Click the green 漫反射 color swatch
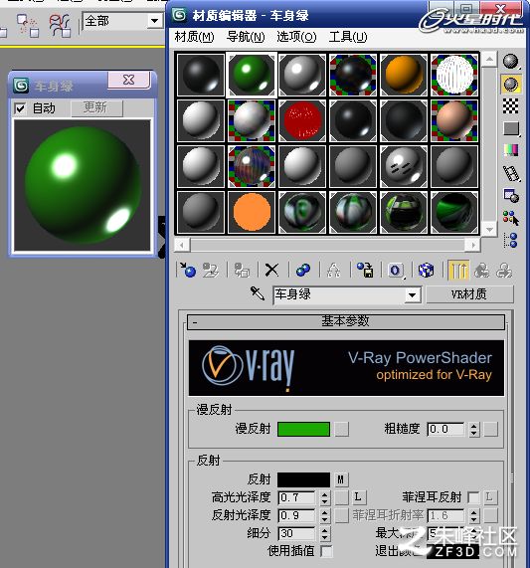This screenshot has height=568, width=530. [303, 430]
